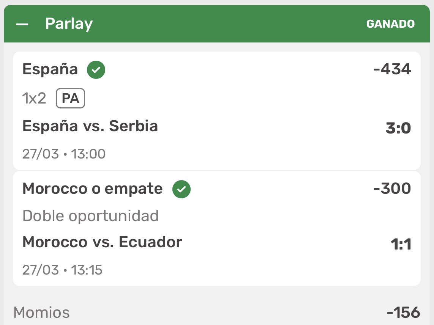Click the 1:1 final score
434x325 pixels.
pos(401,245)
